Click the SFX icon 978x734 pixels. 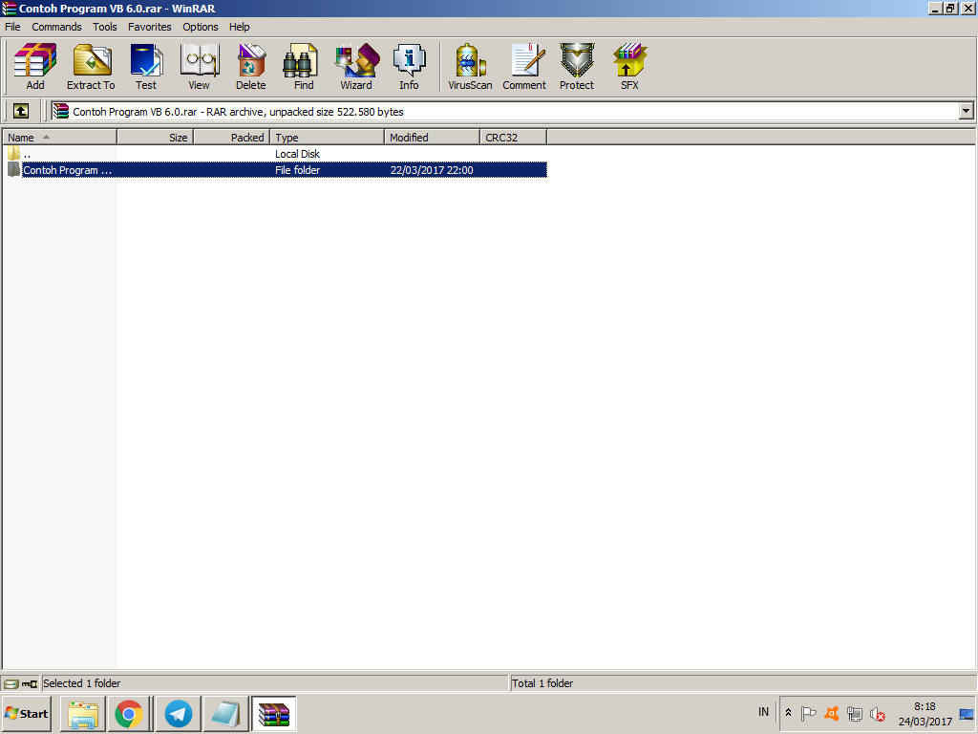tap(629, 65)
